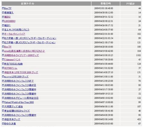Click the icon beside あゆの決意
The height and width of the screenshot is (127, 145).
3,124
